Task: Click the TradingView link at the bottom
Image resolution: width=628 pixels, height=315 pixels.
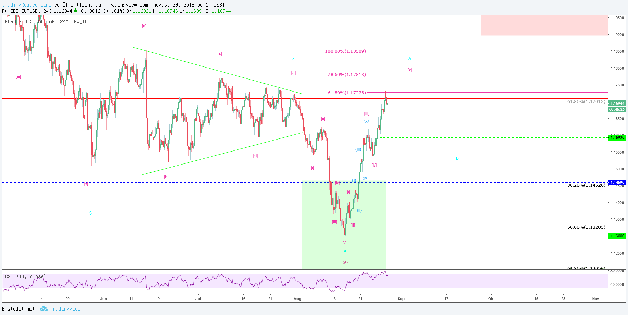Action: coord(65,309)
